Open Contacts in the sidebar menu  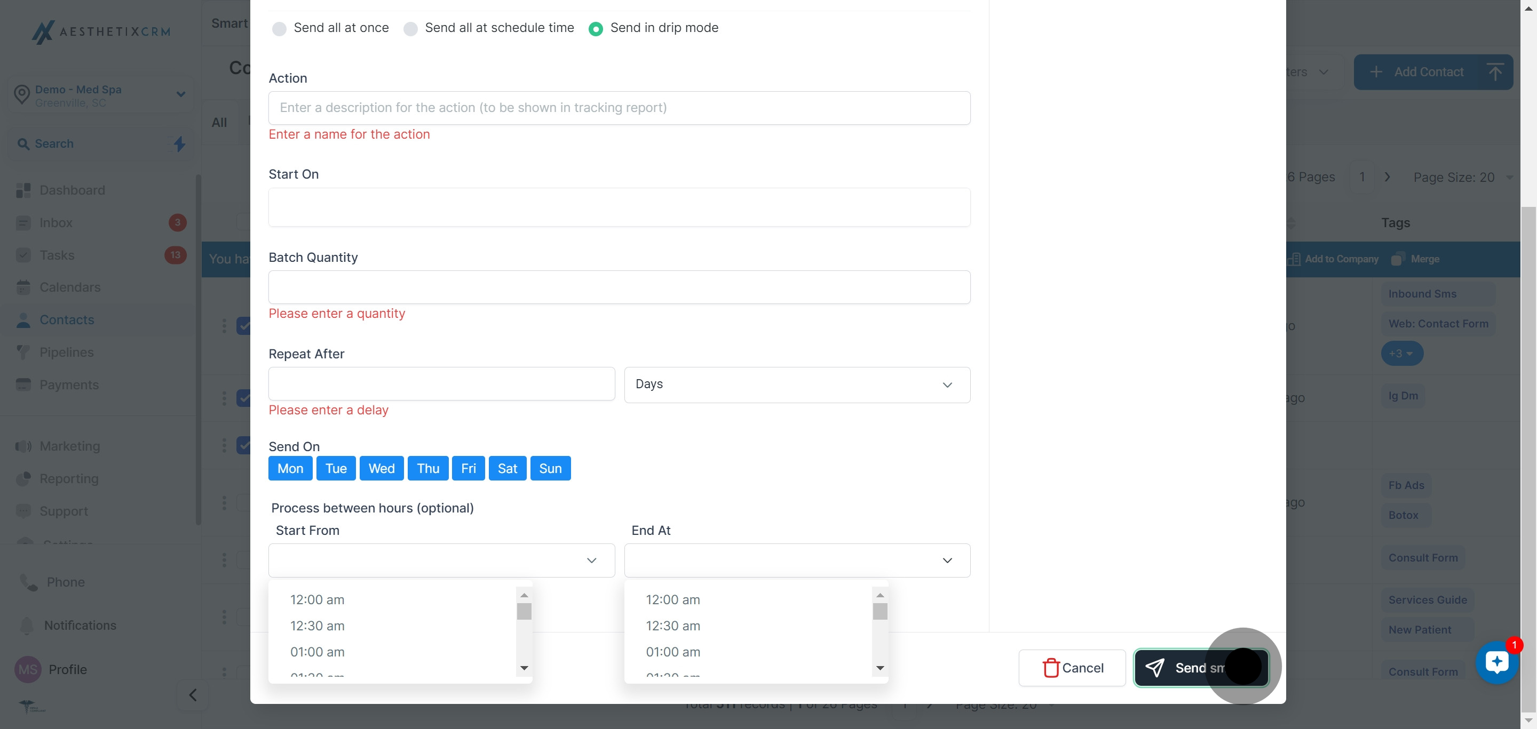click(x=67, y=320)
